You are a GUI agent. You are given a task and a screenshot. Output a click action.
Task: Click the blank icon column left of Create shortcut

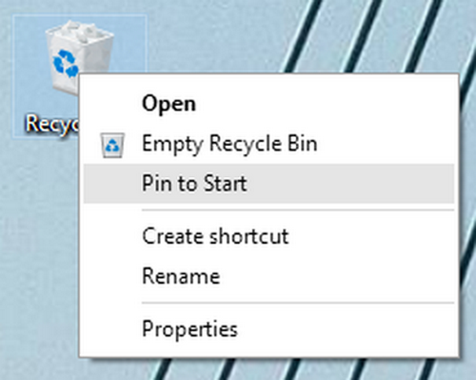[112, 236]
